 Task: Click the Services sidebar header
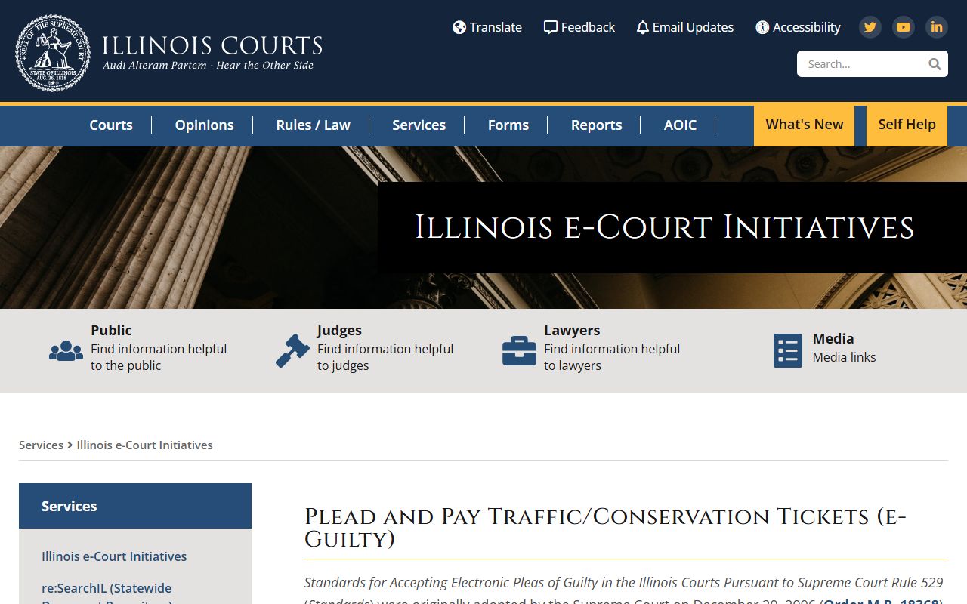coord(135,506)
